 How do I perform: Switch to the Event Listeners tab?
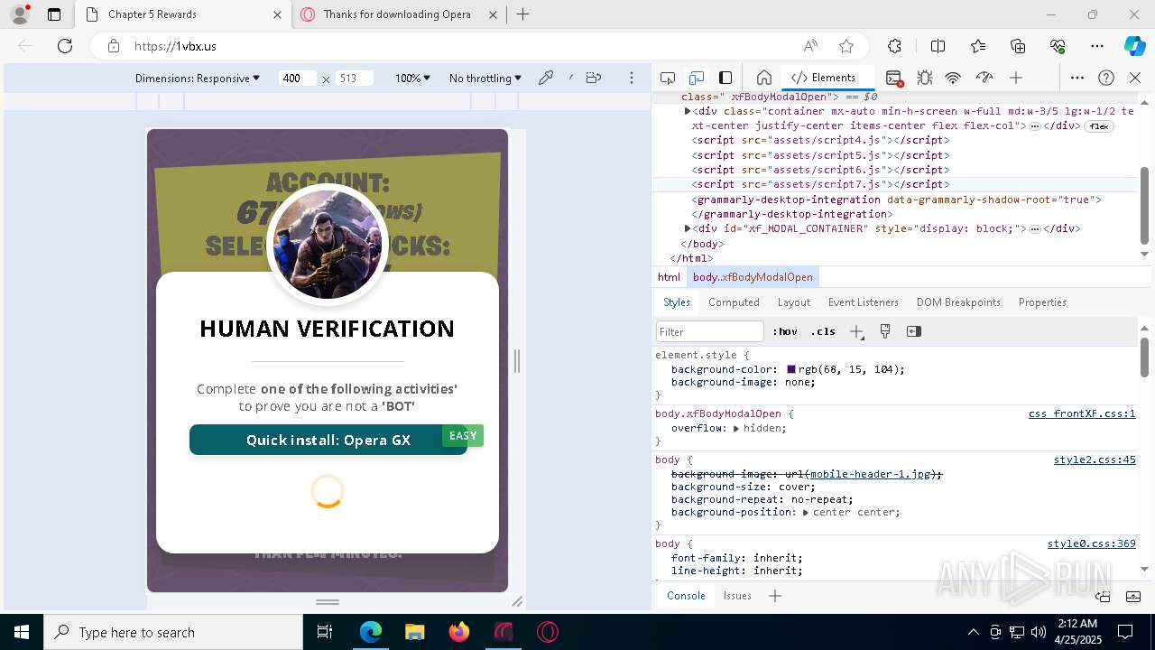point(864,302)
